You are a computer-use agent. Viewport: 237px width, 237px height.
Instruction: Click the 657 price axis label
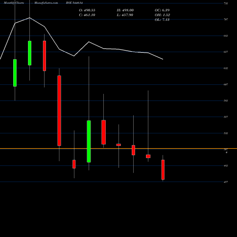[x=226, y=52]
